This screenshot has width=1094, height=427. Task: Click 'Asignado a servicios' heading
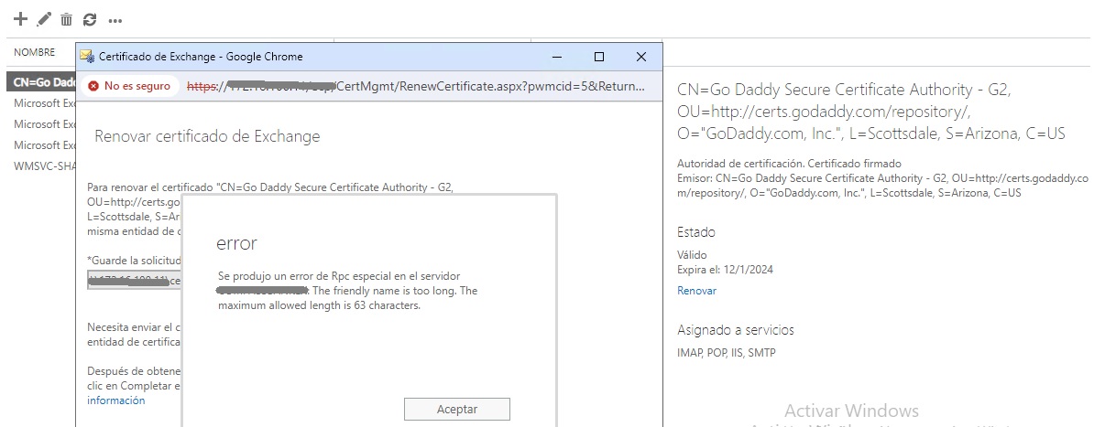click(736, 330)
